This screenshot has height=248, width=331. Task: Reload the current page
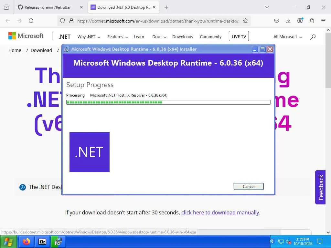pos(31,21)
